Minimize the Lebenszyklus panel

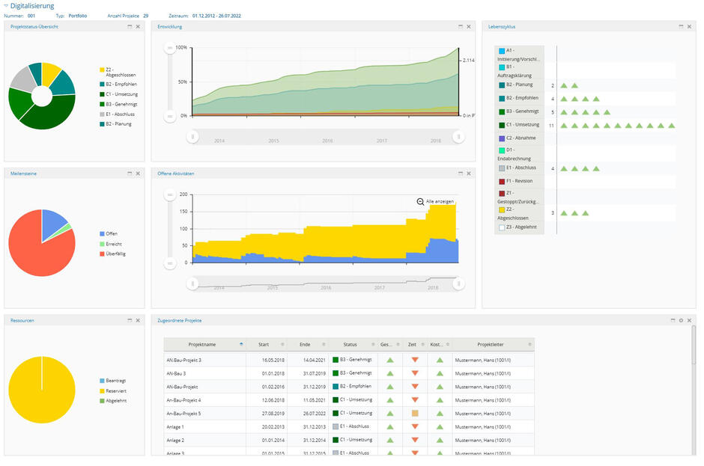point(681,27)
